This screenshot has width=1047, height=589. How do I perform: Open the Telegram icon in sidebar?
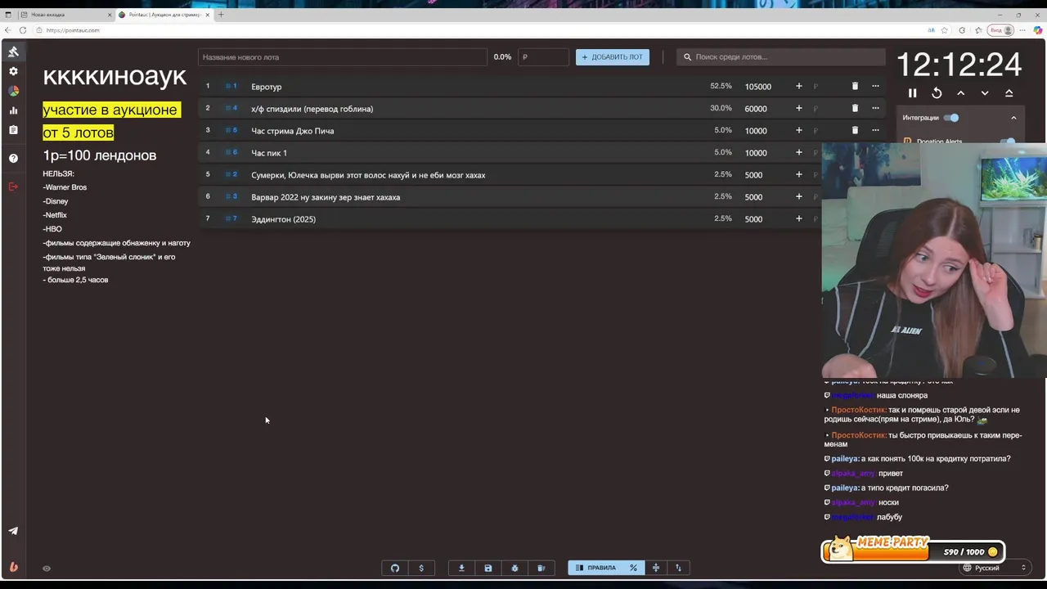13,531
